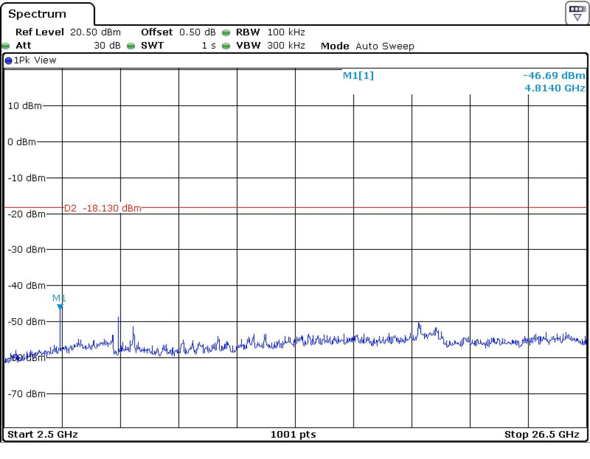Image resolution: width=590 pixels, height=459 pixels.
Task: Click the Mode Auto Sweep label
Action: [x=367, y=46]
